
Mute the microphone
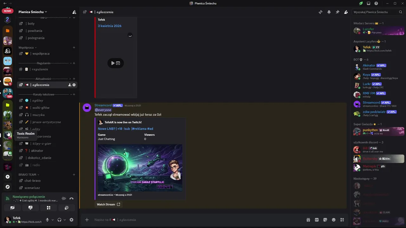tap(47, 220)
